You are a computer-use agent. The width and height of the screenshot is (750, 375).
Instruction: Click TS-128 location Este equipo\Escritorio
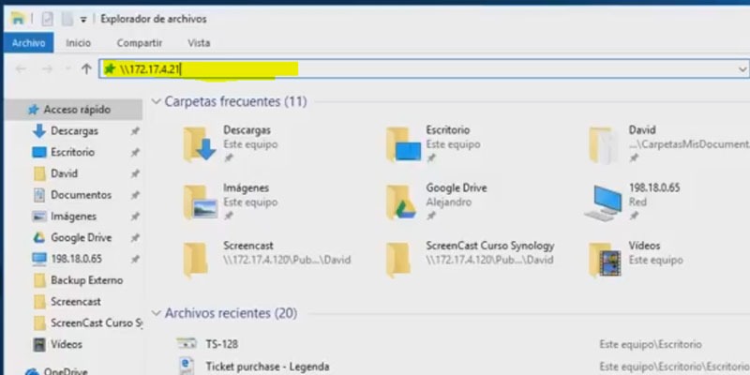pyautogui.click(x=651, y=344)
